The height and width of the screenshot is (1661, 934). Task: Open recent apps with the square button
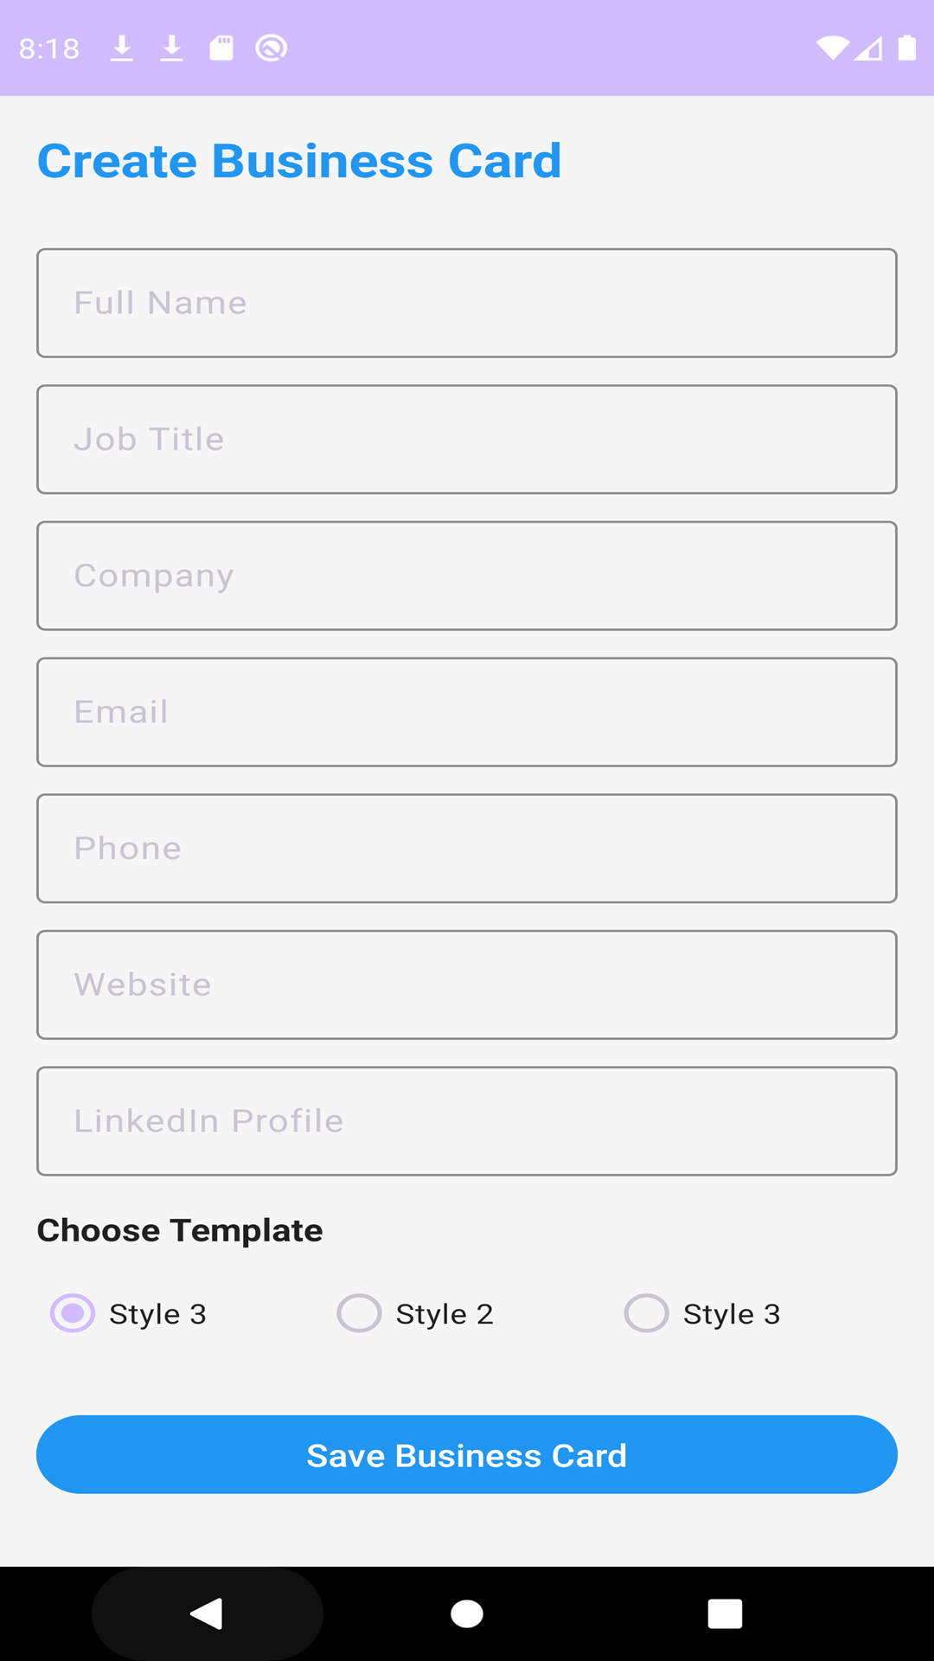click(725, 1613)
